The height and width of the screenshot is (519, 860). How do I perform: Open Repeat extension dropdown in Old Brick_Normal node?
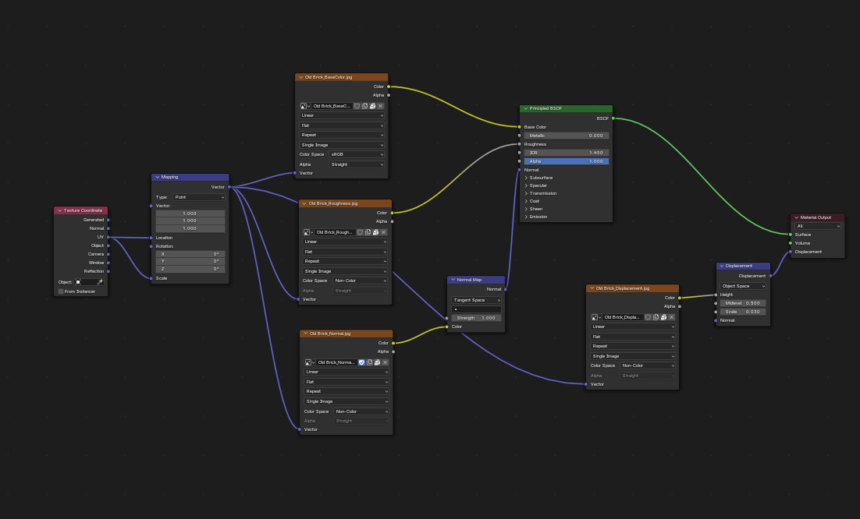346,392
